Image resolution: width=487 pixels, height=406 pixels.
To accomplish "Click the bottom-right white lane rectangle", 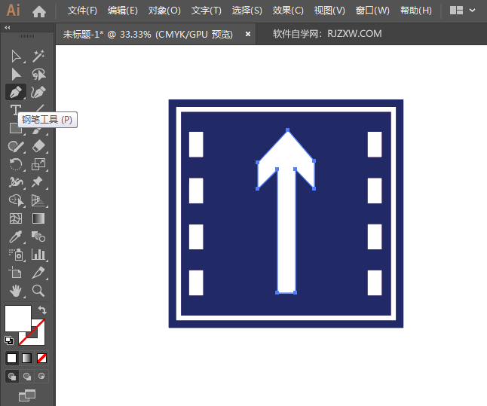I will (x=375, y=282).
